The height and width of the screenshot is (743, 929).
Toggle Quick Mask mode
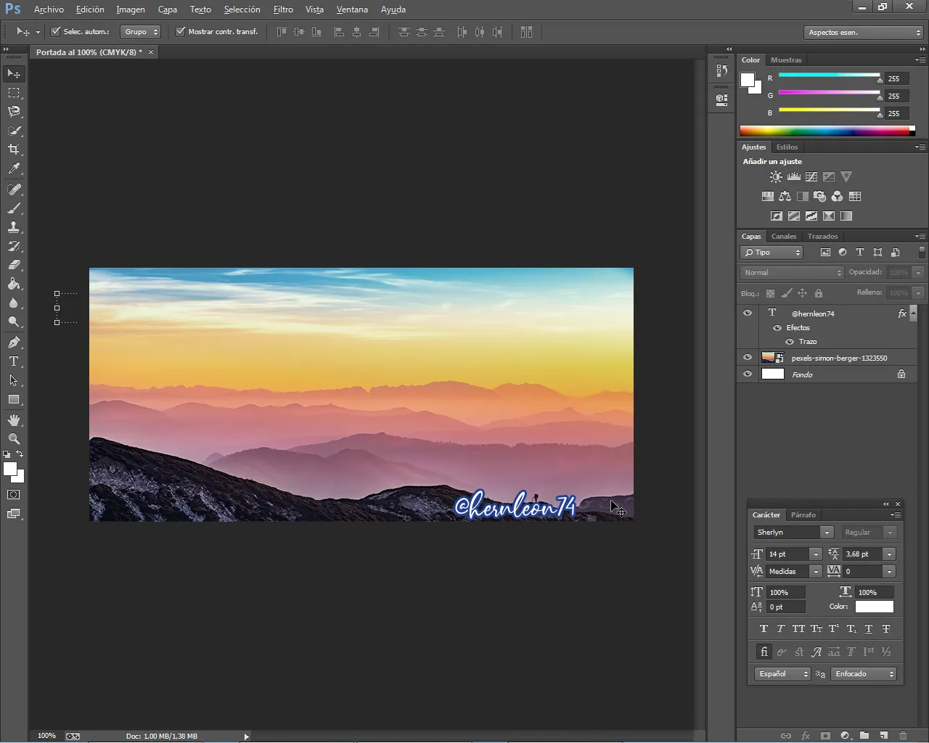[14, 495]
